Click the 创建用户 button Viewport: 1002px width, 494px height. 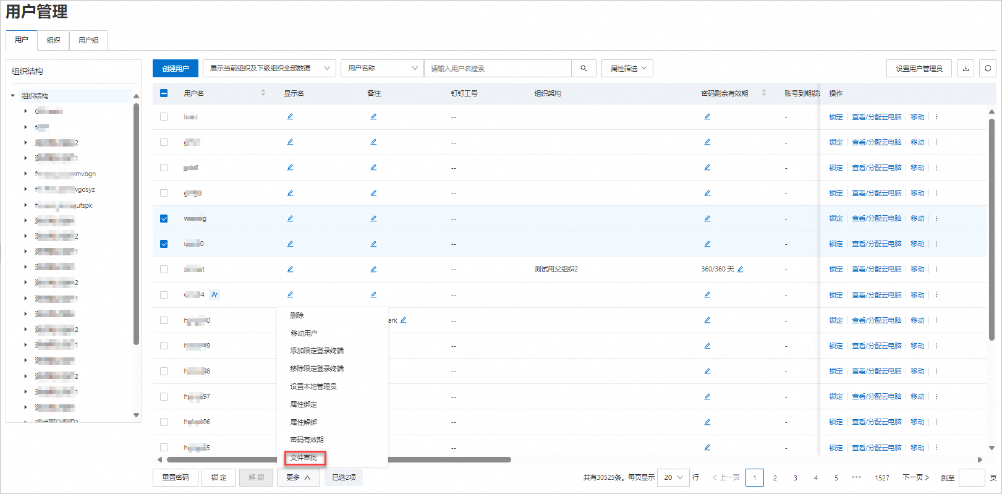(x=176, y=69)
